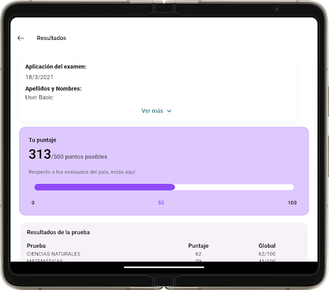Tap the bottom navigation gesture bar
The image size is (329, 290).
[x=164, y=267]
